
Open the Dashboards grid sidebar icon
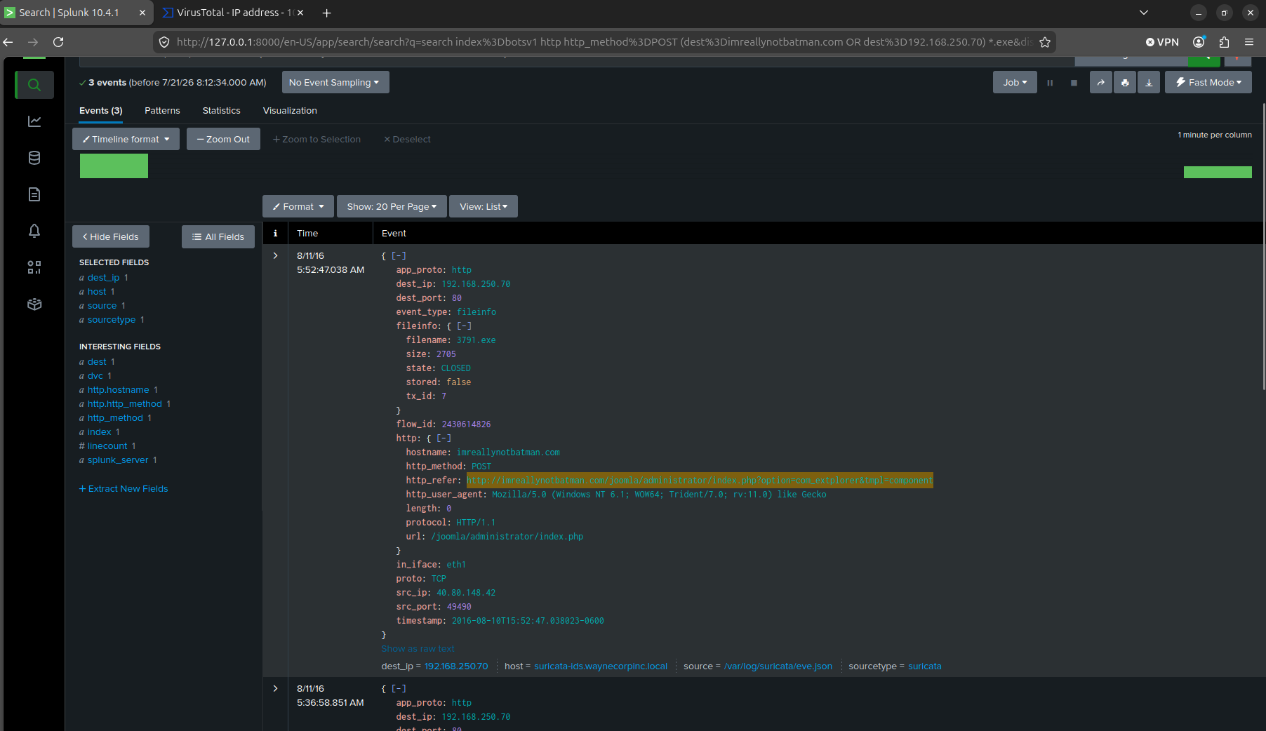[x=34, y=267]
